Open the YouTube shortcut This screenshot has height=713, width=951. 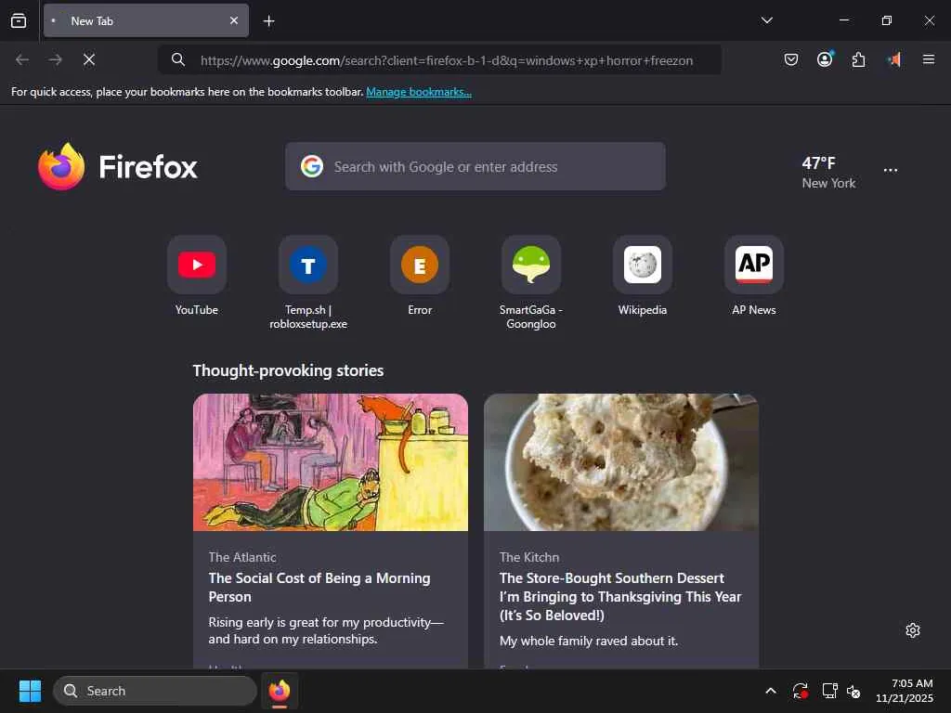tap(197, 277)
